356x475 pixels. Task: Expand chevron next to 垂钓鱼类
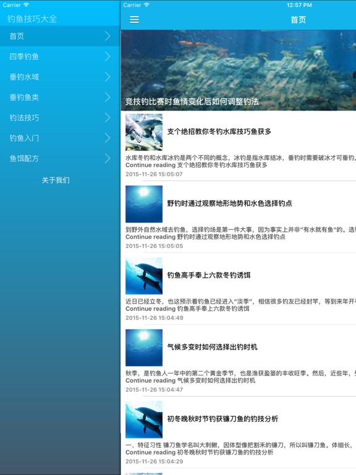108,97
